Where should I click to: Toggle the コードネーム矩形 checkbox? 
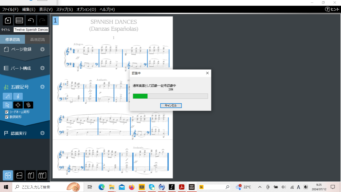(x=7, y=112)
